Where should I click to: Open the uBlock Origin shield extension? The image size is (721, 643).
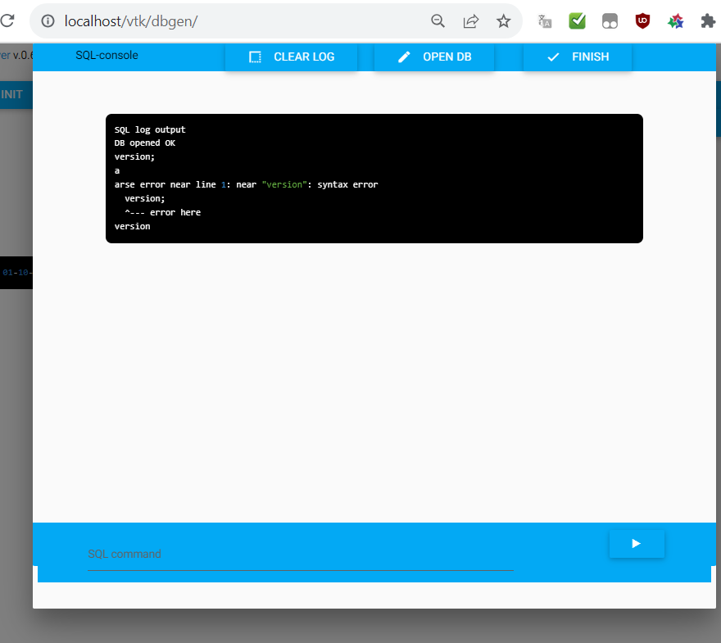642,21
